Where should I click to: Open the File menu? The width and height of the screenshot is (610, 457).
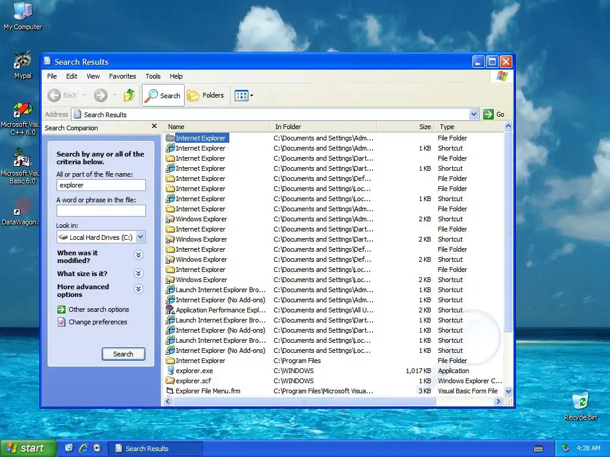[52, 76]
